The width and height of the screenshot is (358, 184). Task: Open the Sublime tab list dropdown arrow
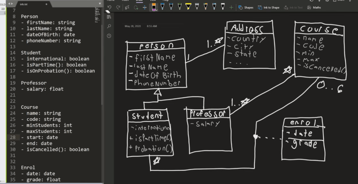coord(100,4)
